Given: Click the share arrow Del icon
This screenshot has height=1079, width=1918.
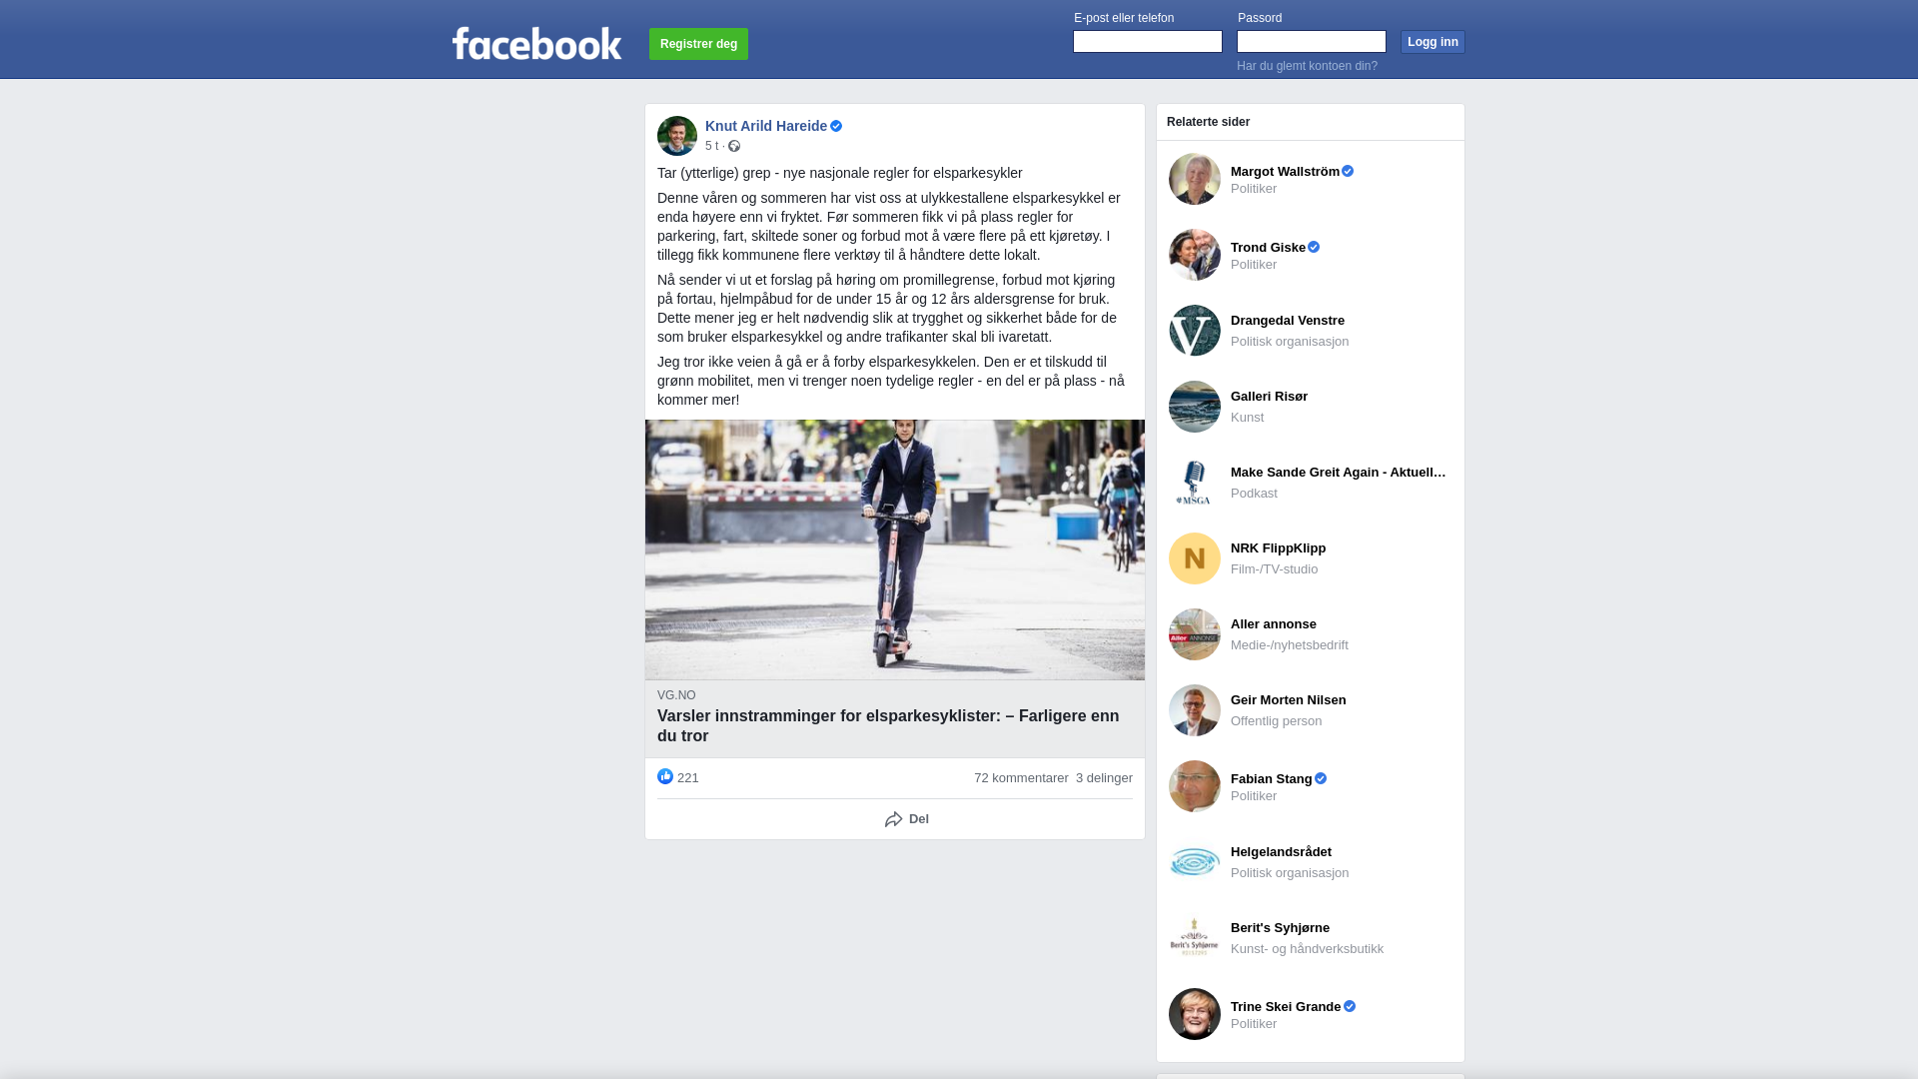Looking at the screenshot, I should tap(893, 819).
